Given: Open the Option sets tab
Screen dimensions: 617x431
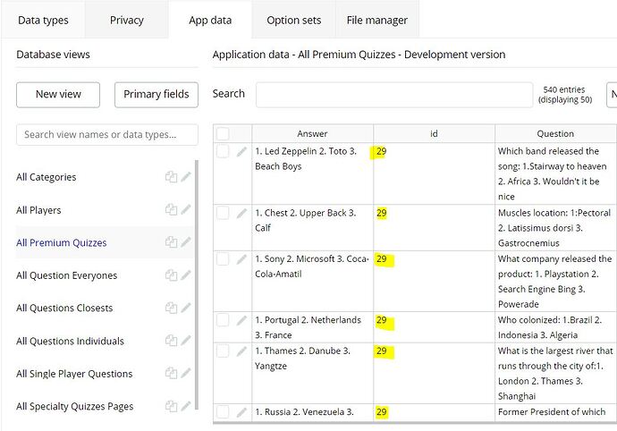Looking at the screenshot, I should tap(295, 20).
